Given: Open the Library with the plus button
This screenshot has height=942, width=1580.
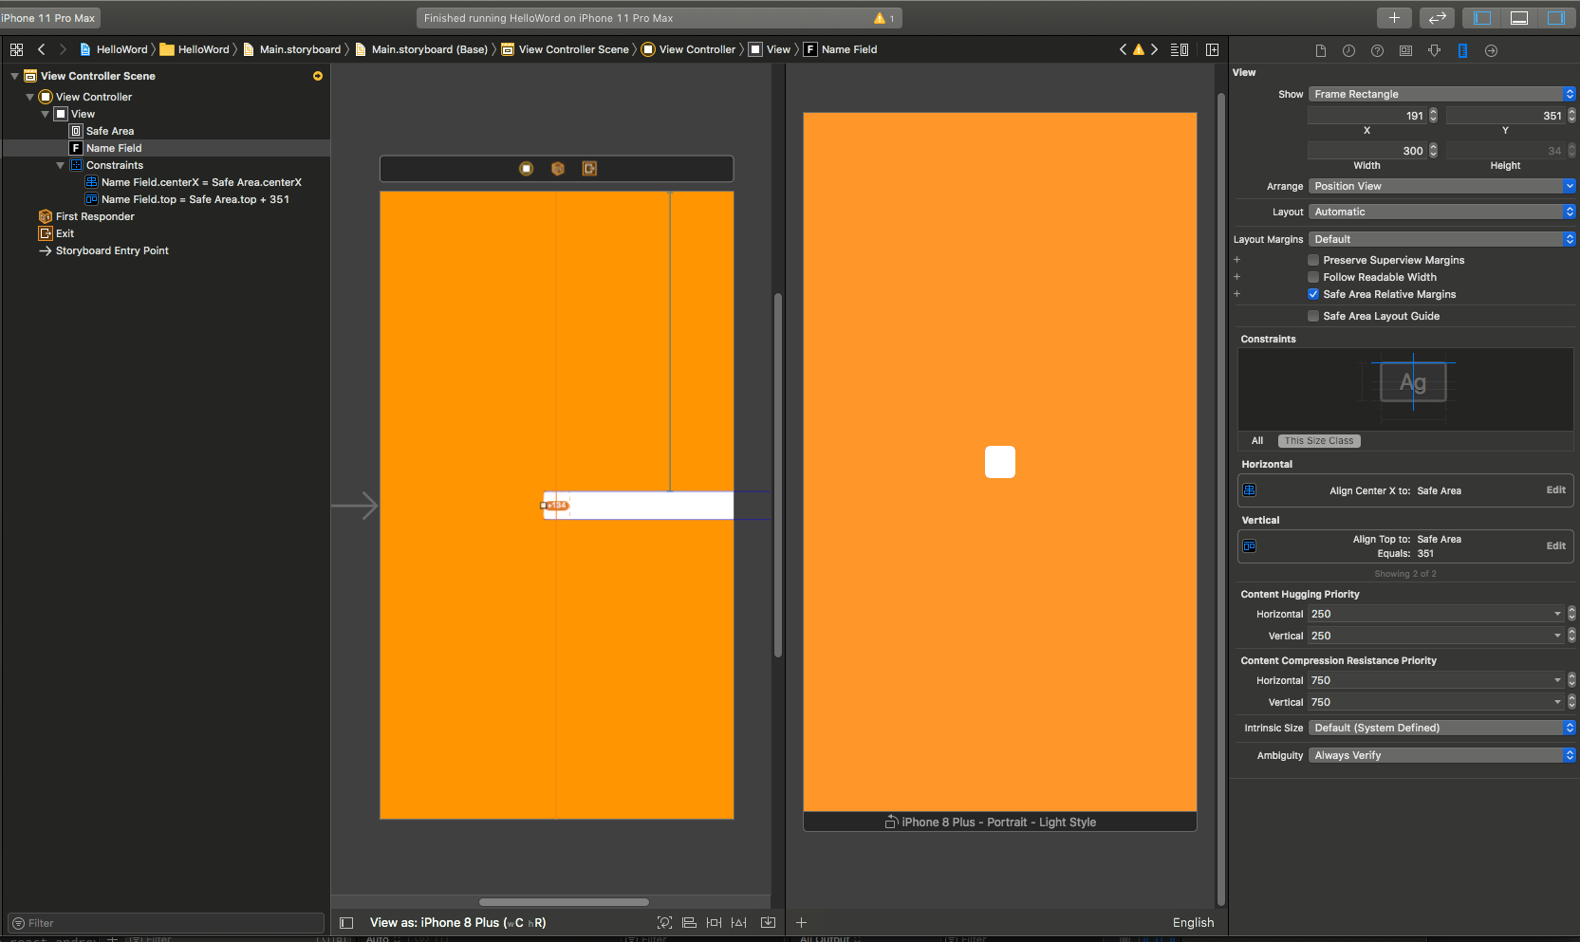Looking at the screenshot, I should point(1394,17).
